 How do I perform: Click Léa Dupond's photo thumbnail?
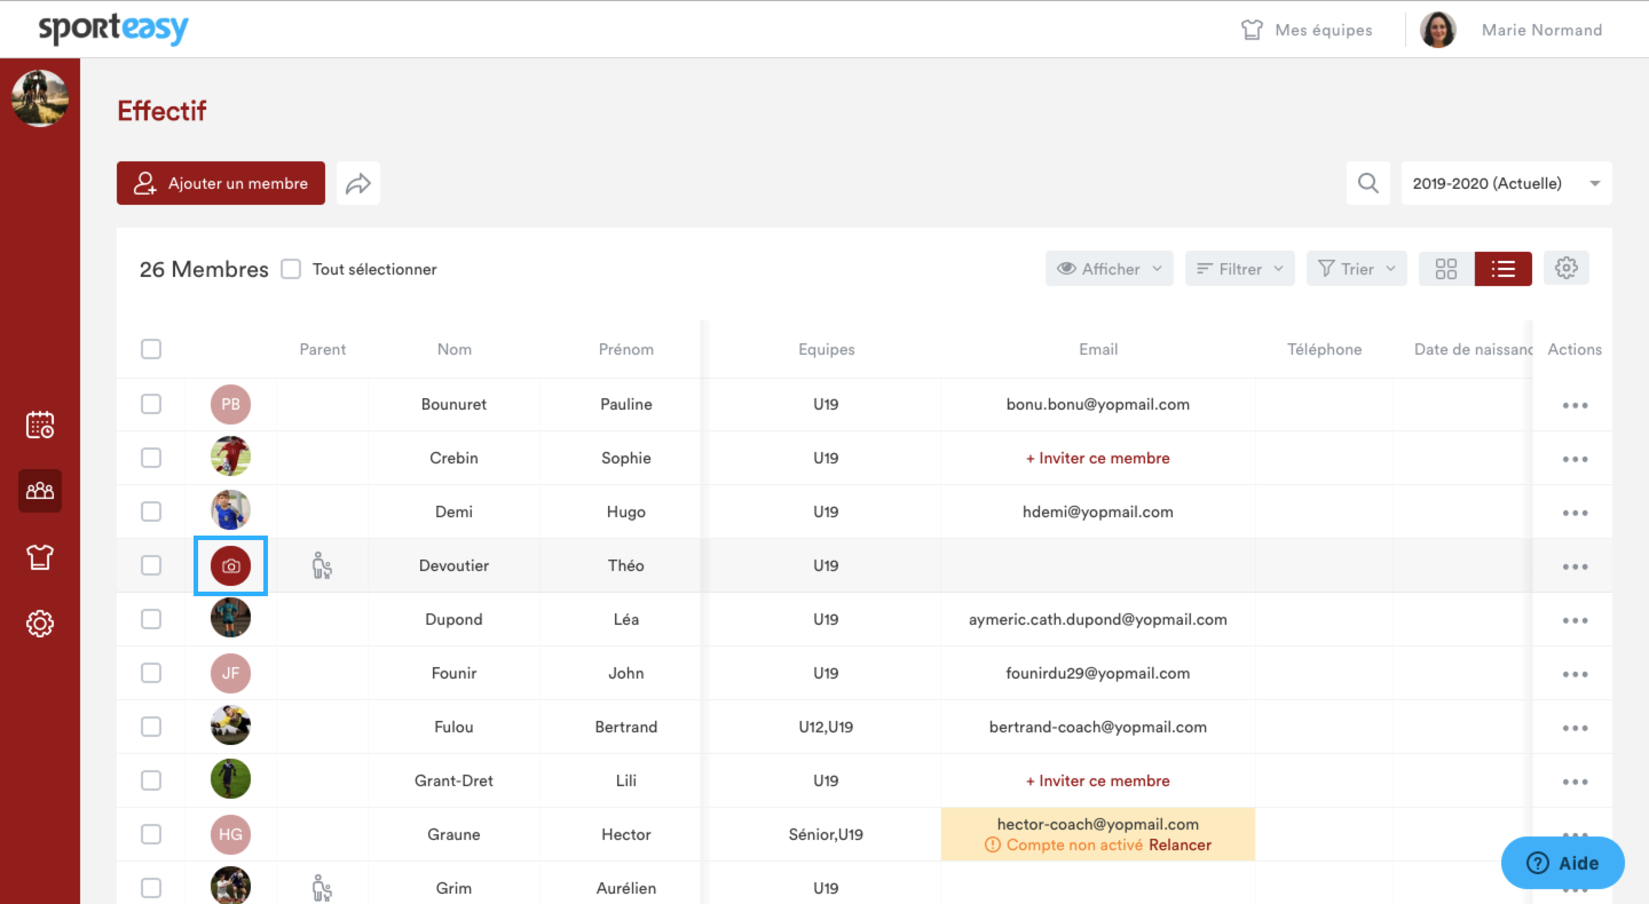[230, 617]
